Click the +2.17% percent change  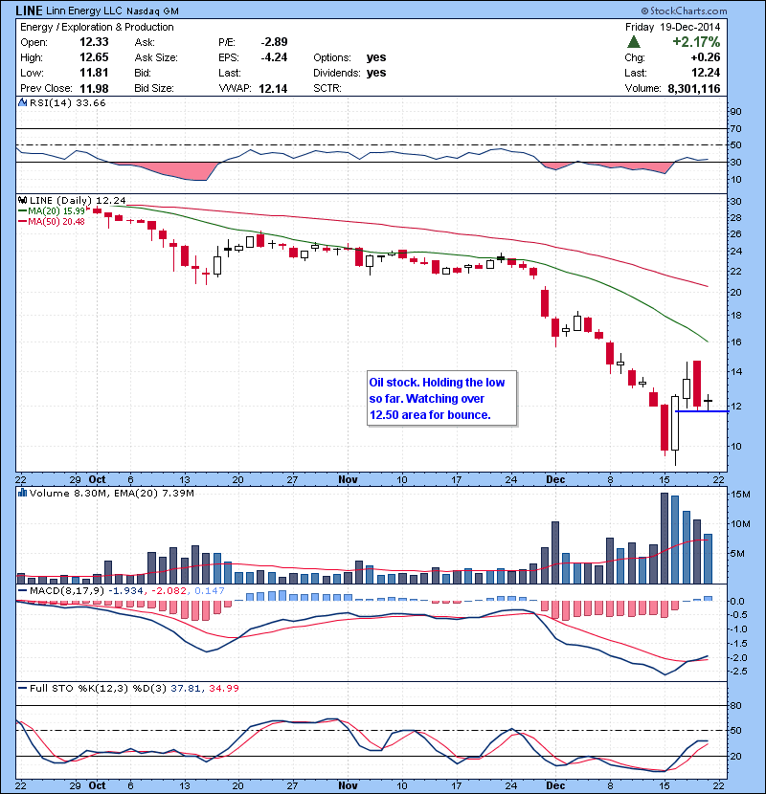coord(696,42)
